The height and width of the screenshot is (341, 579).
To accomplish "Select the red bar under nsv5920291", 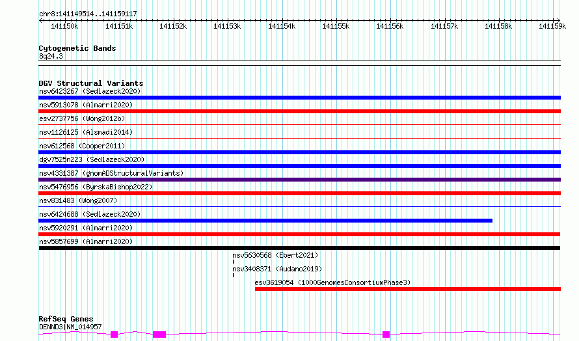I will tap(299, 234).
